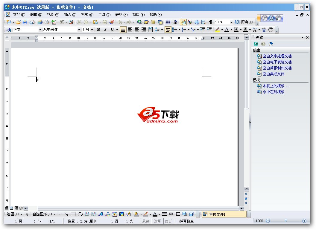Toggle italic formatting
This screenshot has width=316, height=230.
(105, 29)
